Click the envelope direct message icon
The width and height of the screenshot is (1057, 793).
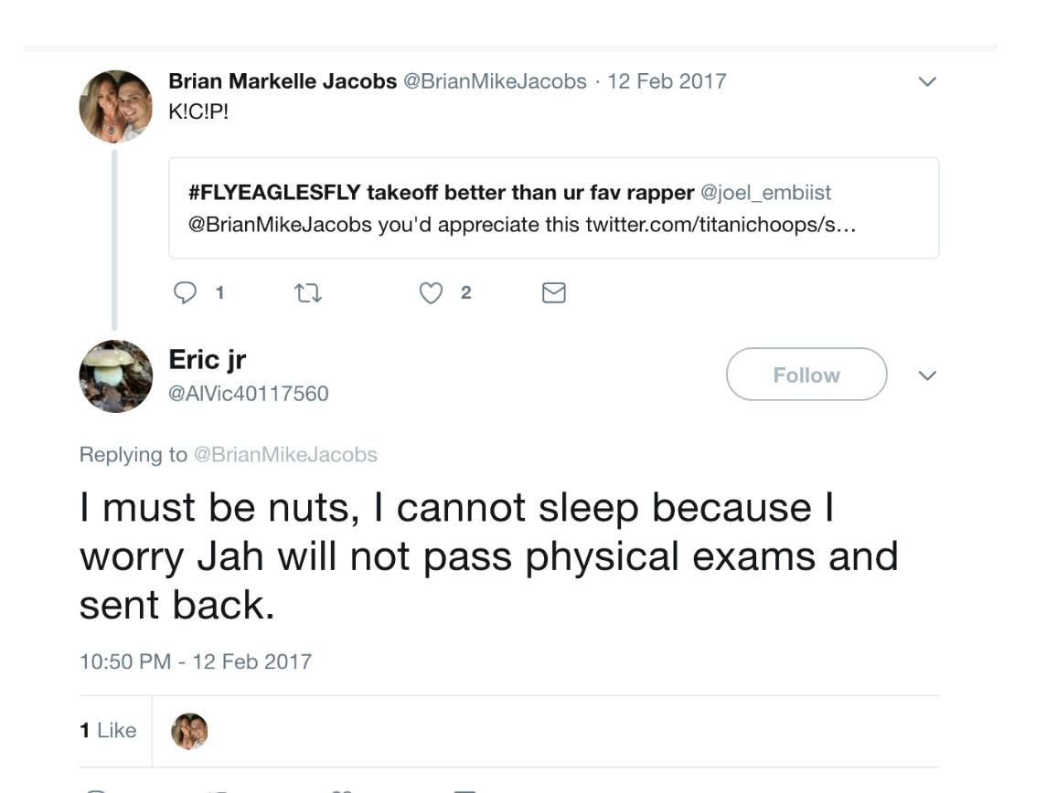coord(554,292)
